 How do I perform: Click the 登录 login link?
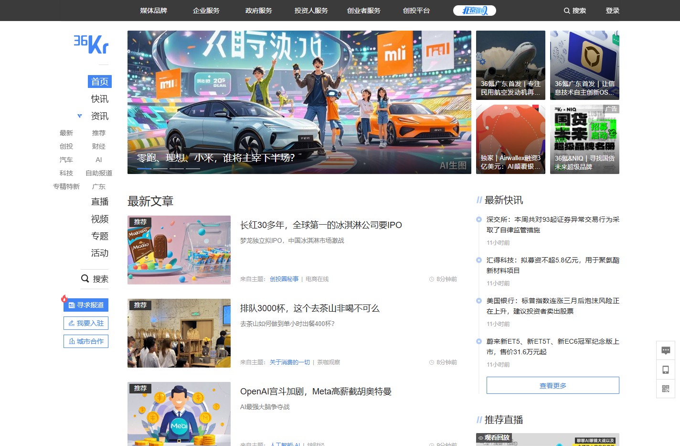(613, 11)
